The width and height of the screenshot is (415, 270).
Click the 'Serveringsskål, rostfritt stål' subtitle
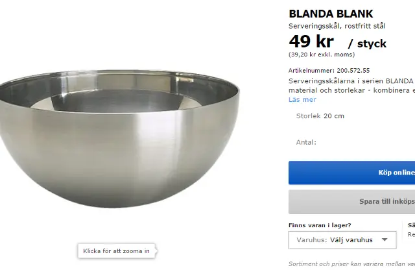coord(337,26)
